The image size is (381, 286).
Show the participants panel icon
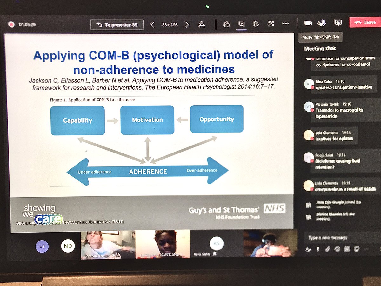(x=226, y=24)
